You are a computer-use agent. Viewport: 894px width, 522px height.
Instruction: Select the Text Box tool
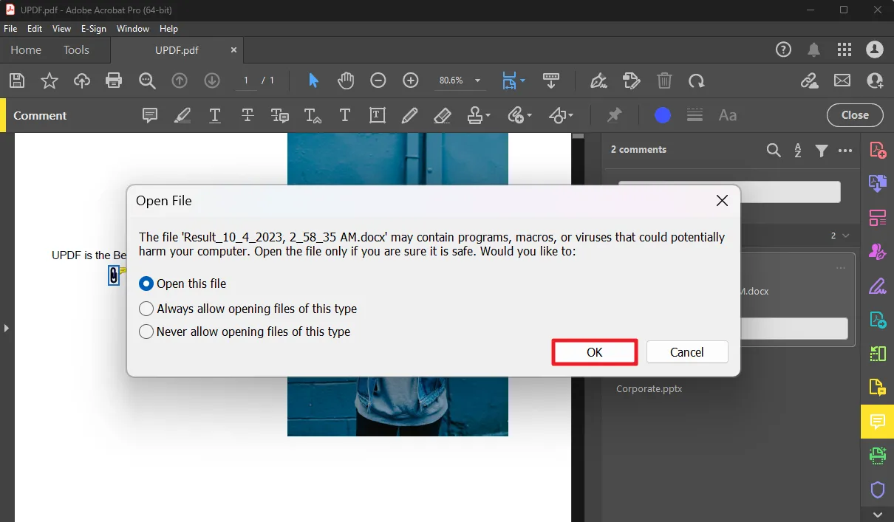(378, 115)
